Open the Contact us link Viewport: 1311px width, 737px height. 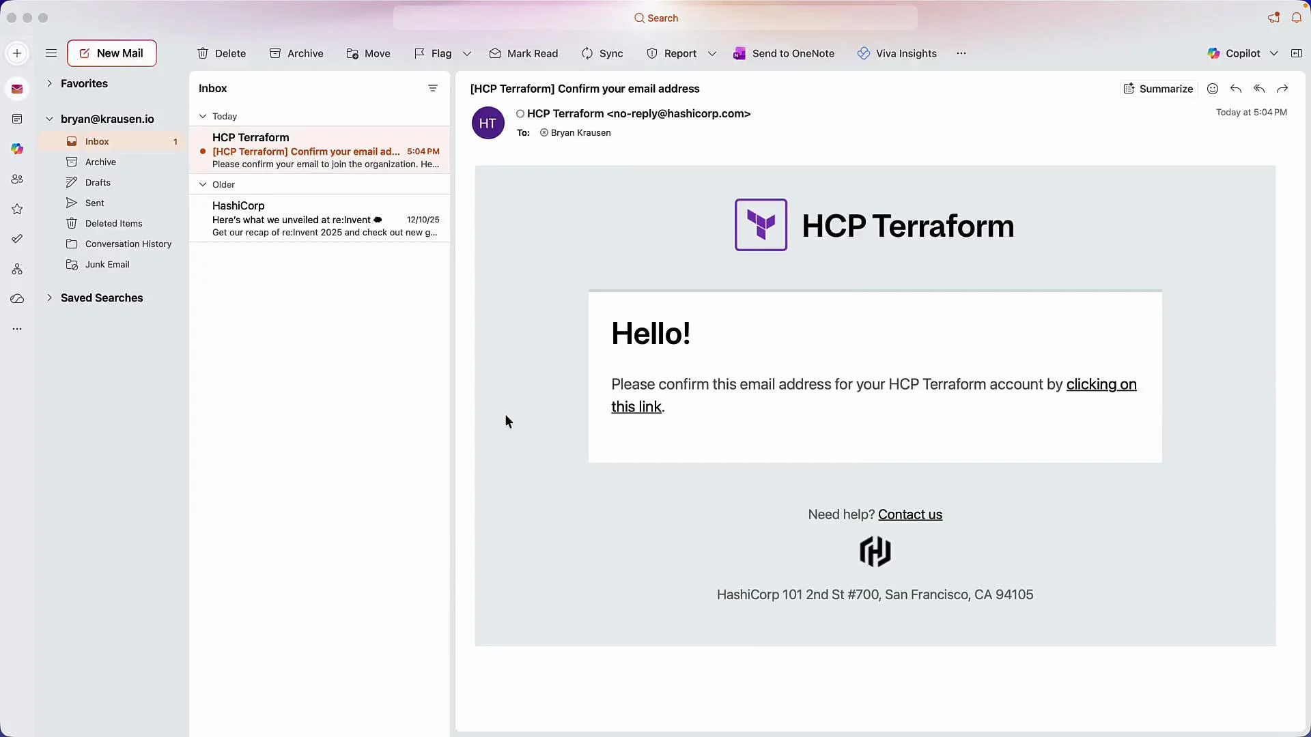pyautogui.click(x=910, y=515)
